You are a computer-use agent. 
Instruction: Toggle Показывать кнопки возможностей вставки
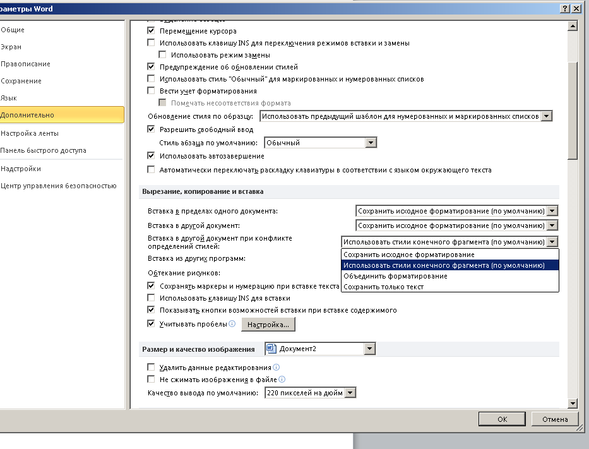[151, 309]
